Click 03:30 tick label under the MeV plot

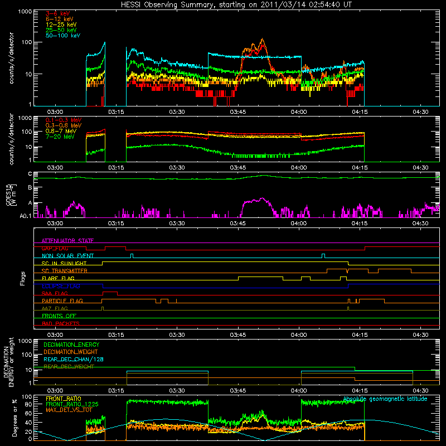point(177,168)
